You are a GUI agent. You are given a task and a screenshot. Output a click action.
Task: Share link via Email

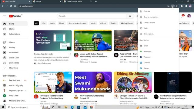point(158,46)
